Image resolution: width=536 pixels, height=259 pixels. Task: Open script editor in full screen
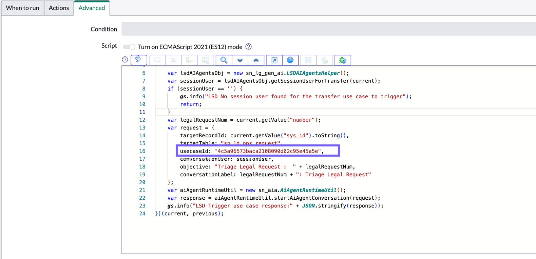pyautogui.click(x=274, y=60)
